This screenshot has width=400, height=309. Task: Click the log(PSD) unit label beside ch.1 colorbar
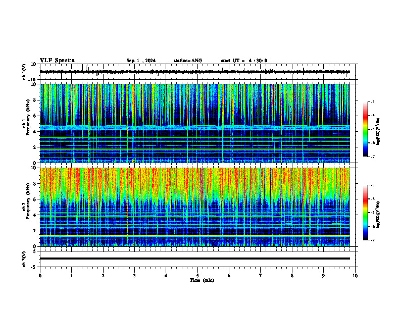tap(378, 132)
